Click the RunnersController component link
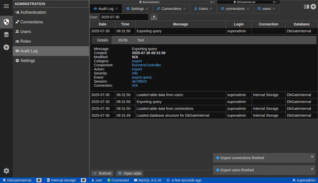The width and height of the screenshot is (318, 183). pos(146,65)
